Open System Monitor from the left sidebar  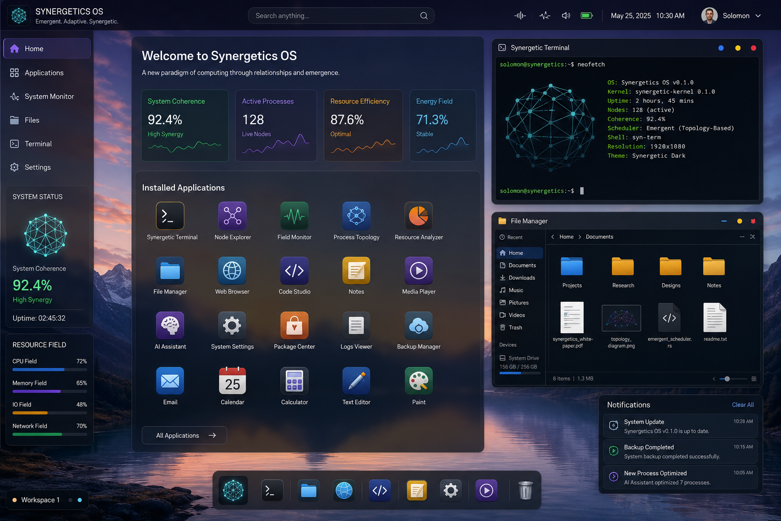point(47,96)
